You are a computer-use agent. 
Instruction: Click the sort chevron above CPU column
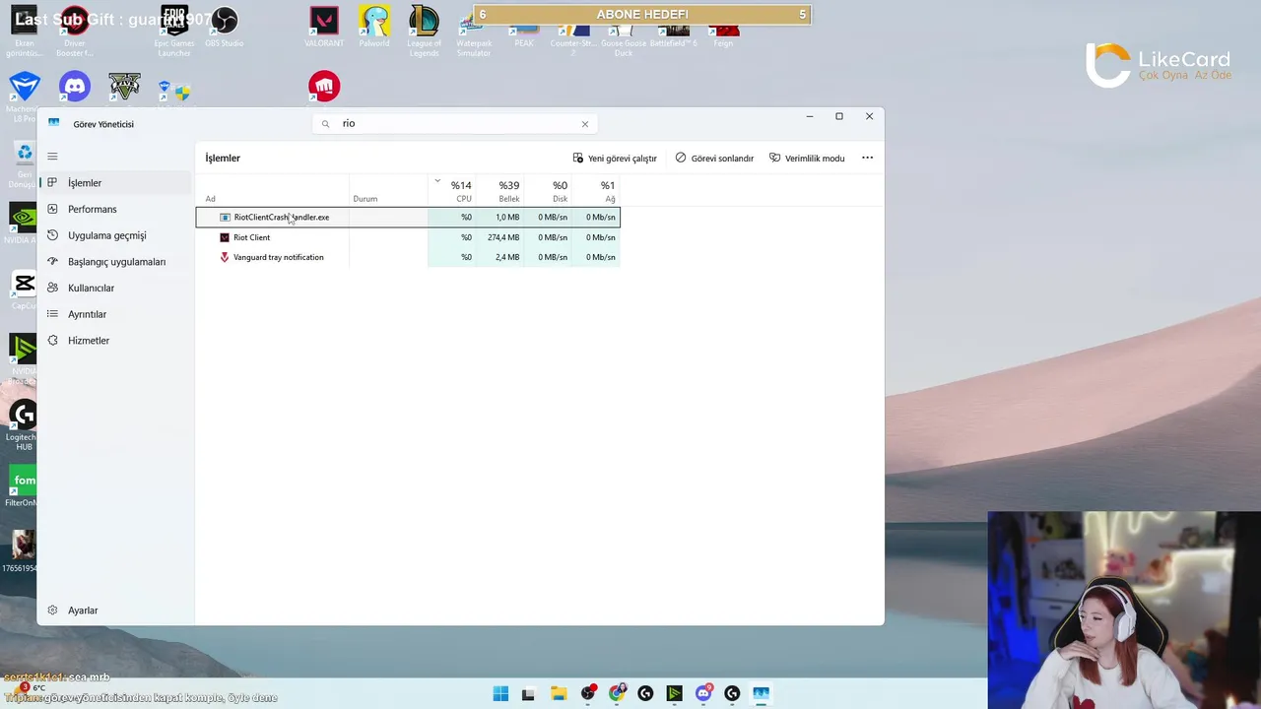click(x=437, y=180)
